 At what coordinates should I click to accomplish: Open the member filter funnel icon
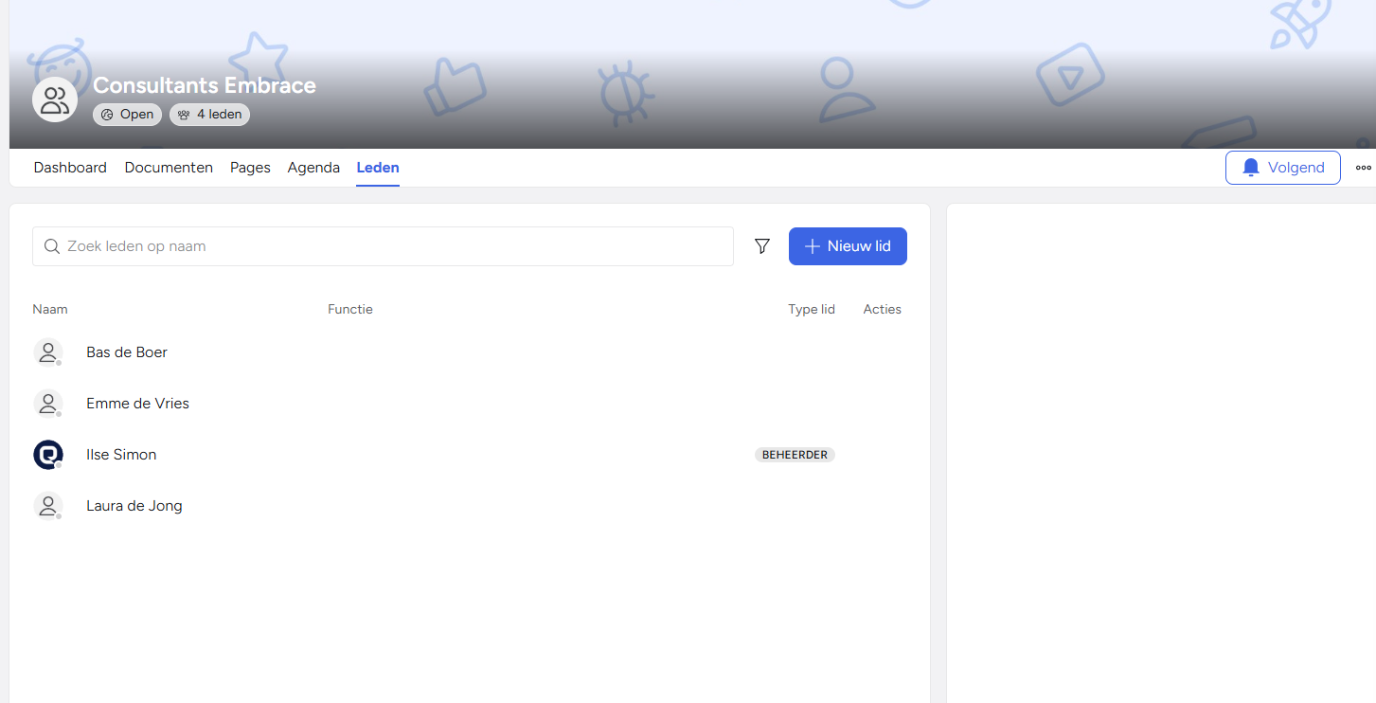(x=762, y=246)
